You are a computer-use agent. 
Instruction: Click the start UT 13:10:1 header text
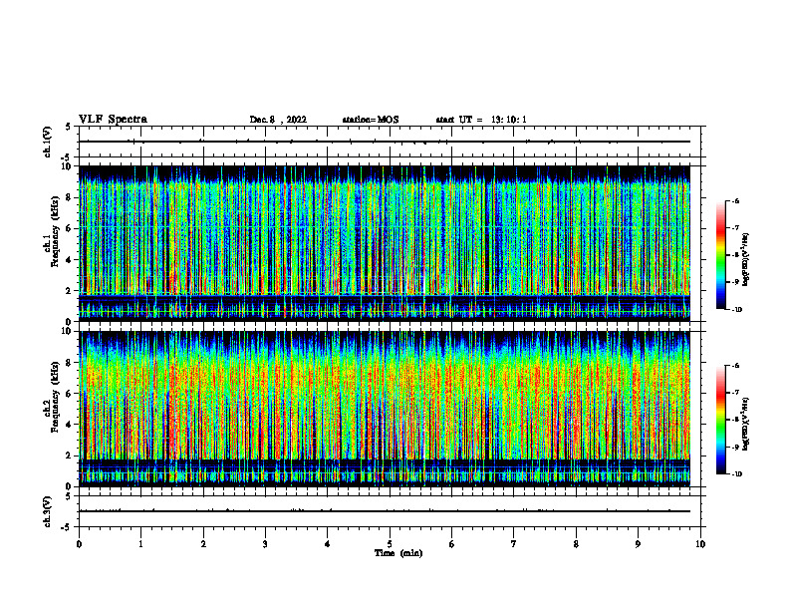click(x=481, y=120)
